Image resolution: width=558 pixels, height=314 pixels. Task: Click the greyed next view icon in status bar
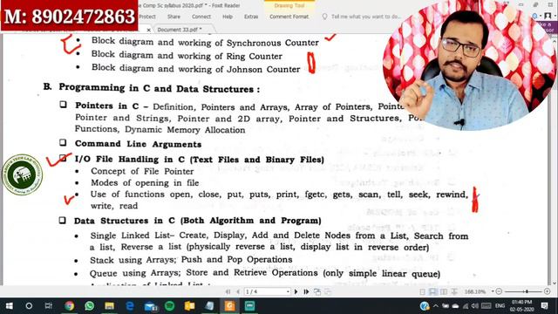click(x=328, y=291)
